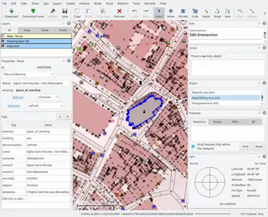
Task: Click the red Remove icon
Action: [x=119, y=11]
